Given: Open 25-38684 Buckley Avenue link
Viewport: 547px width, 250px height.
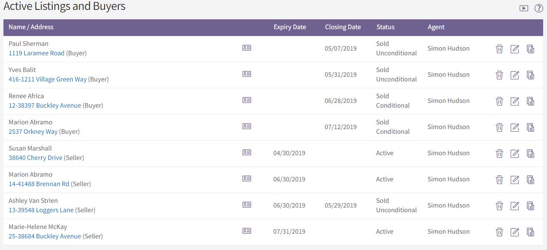Looking at the screenshot, I should 45,236.
